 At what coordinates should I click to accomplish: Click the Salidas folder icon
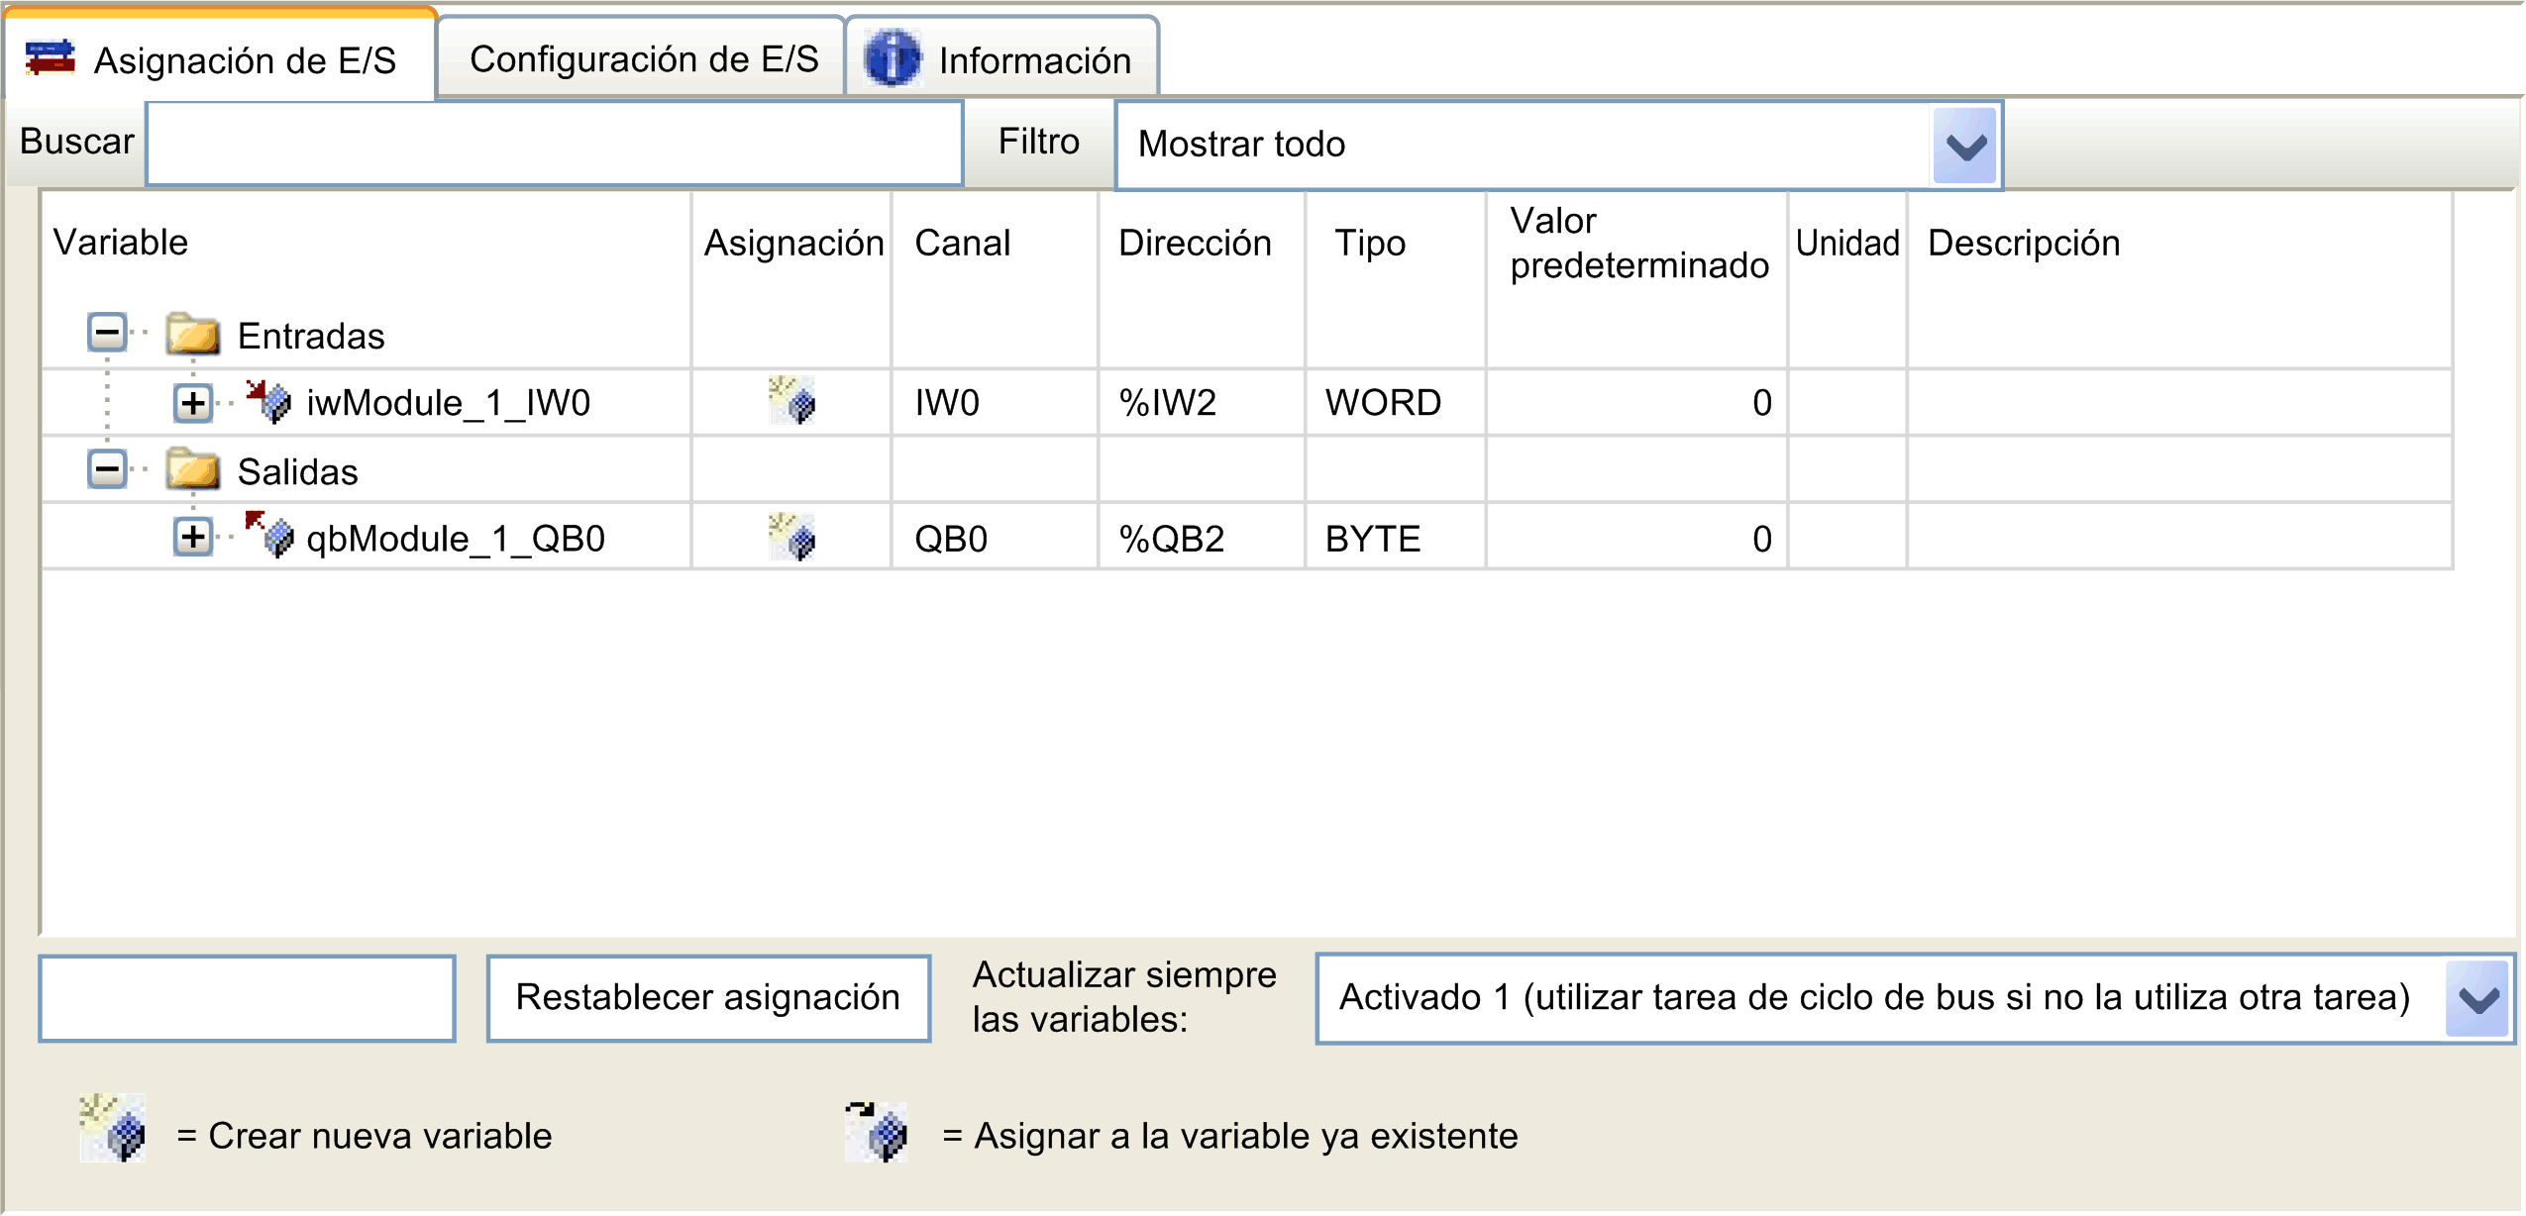click(x=192, y=470)
